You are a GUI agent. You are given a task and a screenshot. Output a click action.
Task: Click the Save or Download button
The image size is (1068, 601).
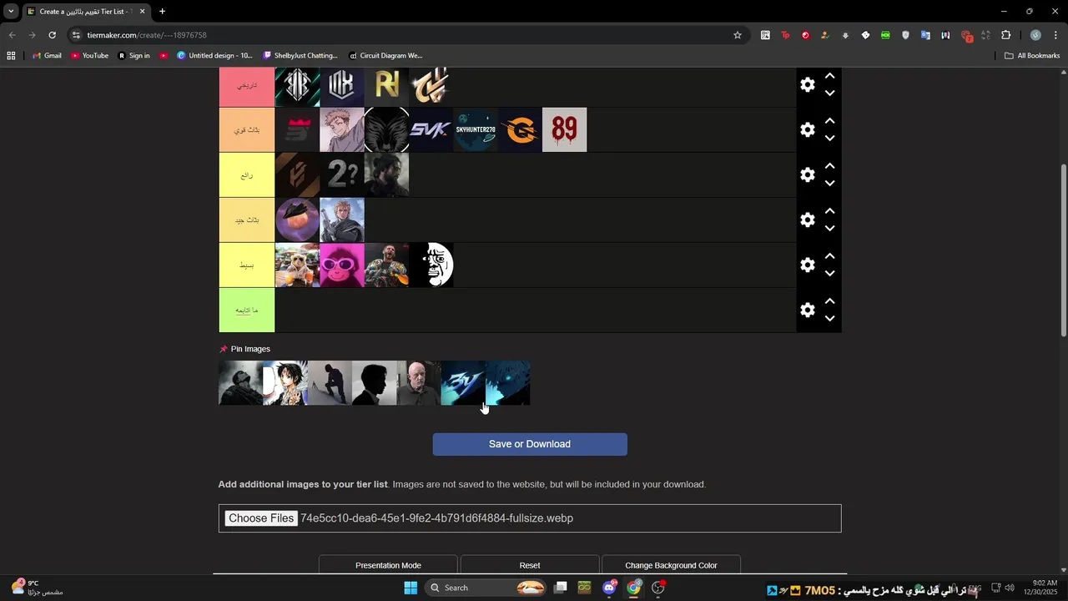click(x=530, y=444)
